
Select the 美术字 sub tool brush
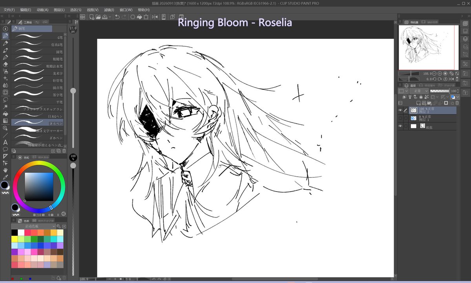click(x=37, y=73)
